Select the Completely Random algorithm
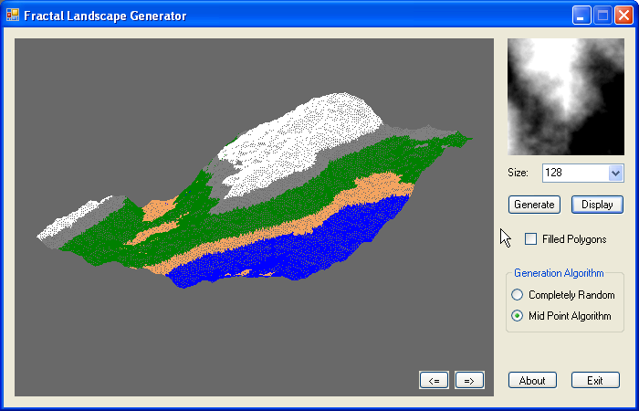This screenshot has height=411, width=639. click(518, 294)
